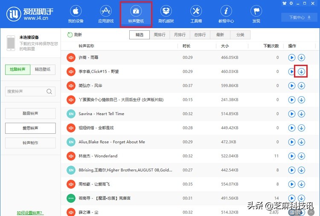The width and height of the screenshot is (320, 216).
Task: Download Alius,Blake Rose - Forget About Me
Action: point(301,142)
